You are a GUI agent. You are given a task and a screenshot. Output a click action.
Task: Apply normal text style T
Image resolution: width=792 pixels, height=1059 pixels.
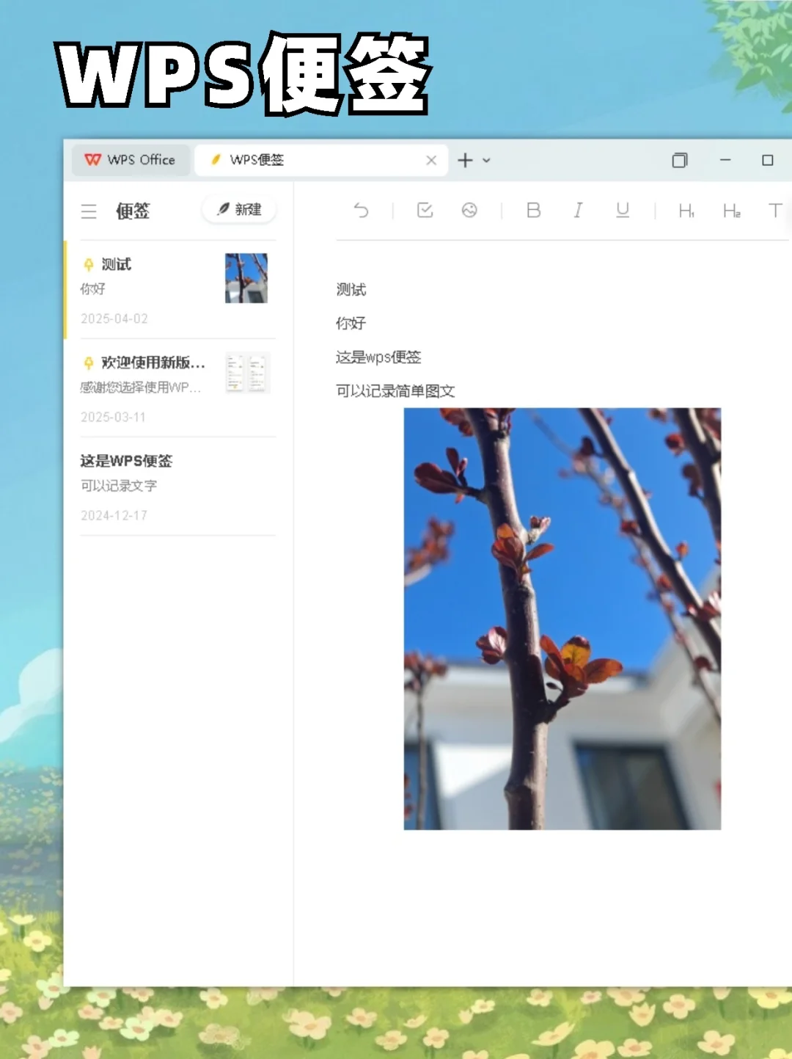click(x=775, y=211)
